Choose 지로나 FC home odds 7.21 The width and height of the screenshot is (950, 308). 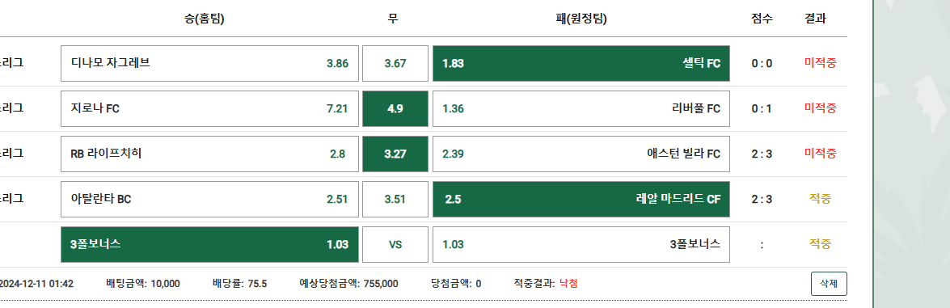(x=209, y=108)
